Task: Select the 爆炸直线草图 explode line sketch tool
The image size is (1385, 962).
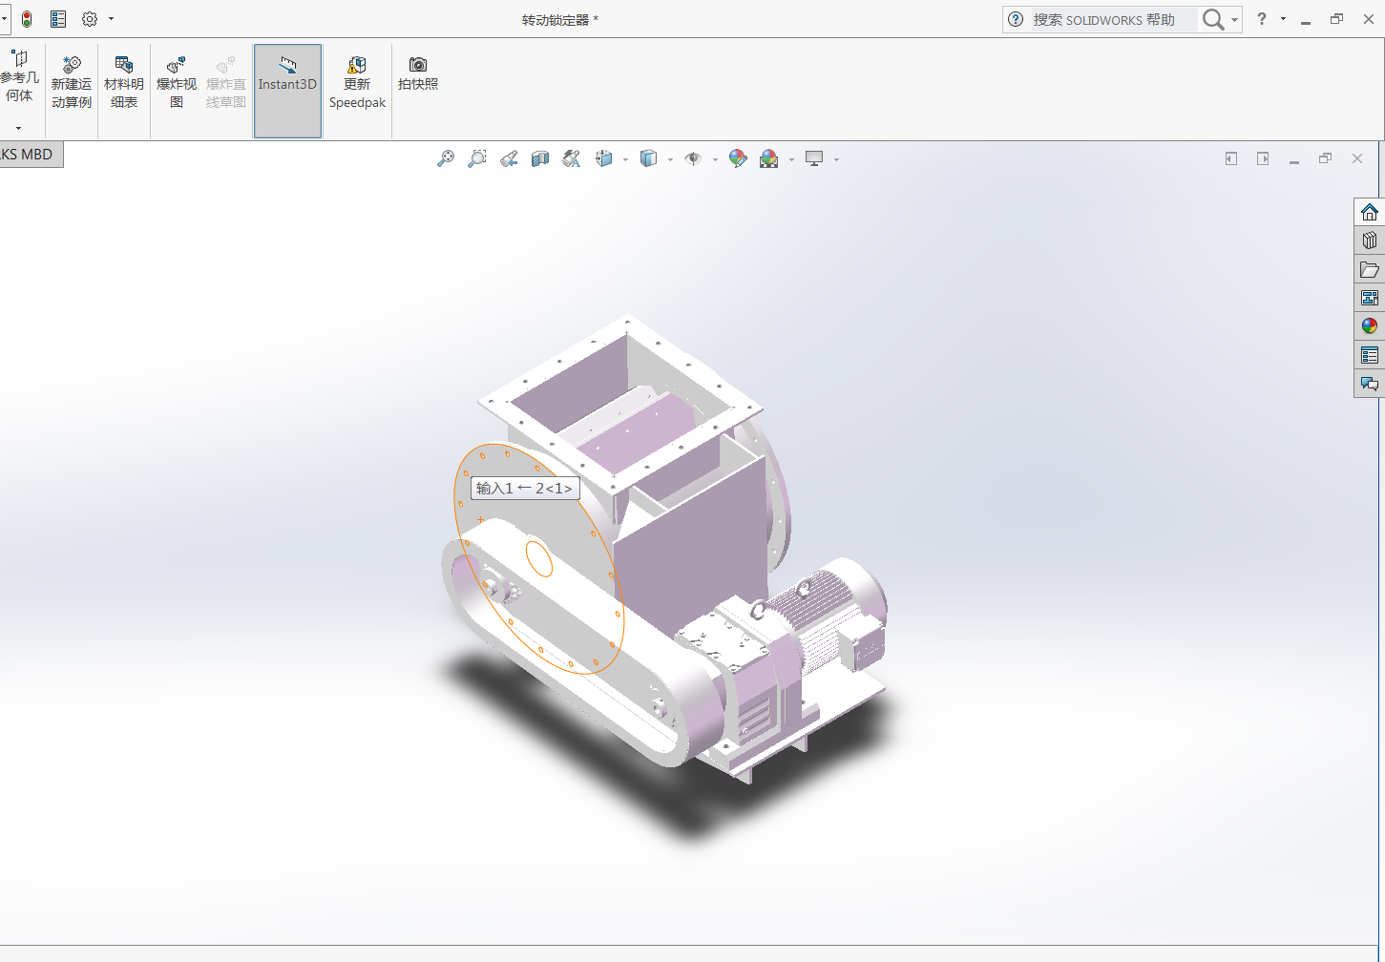Action: [x=226, y=82]
